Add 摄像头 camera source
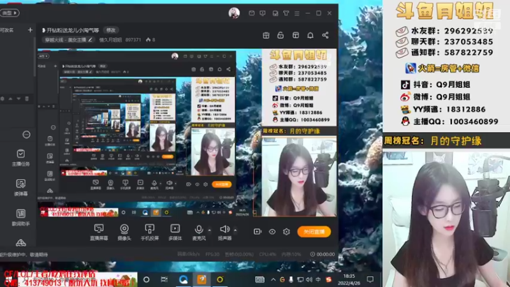Image resolution: width=510 pixels, height=287 pixels. (124, 232)
